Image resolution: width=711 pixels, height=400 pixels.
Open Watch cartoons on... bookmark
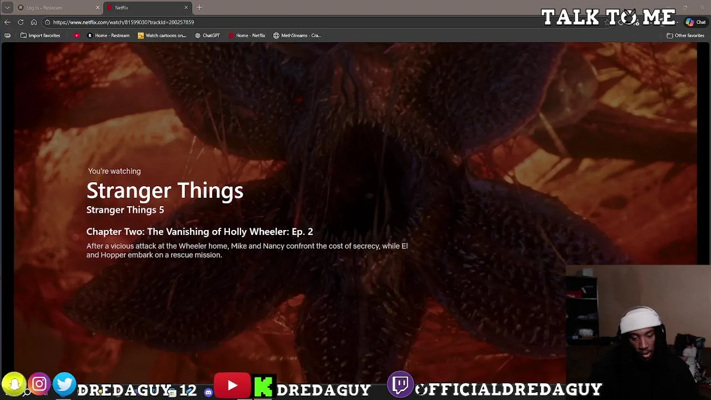pos(162,36)
